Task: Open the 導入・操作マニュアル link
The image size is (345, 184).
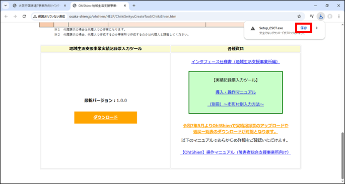Action: [x=236, y=92]
